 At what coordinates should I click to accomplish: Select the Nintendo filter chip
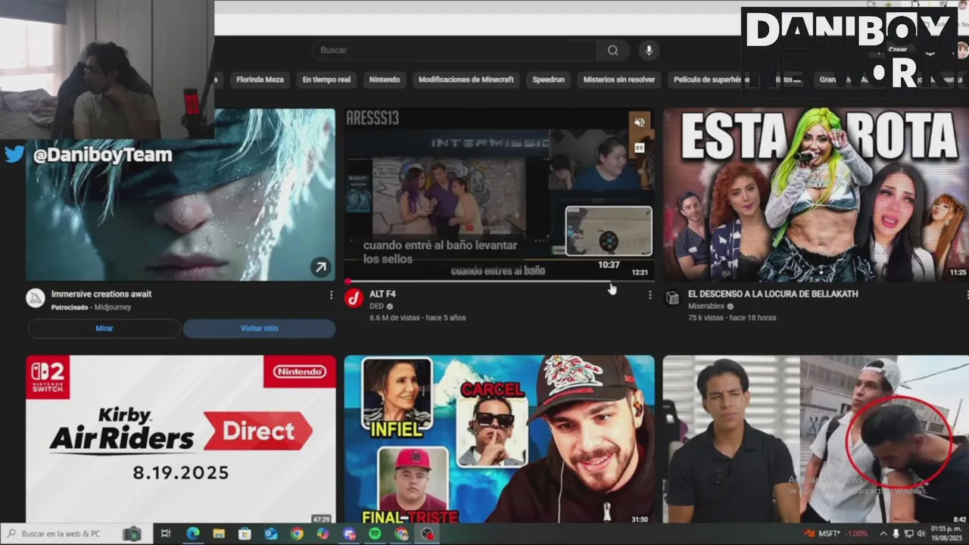click(x=385, y=79)
